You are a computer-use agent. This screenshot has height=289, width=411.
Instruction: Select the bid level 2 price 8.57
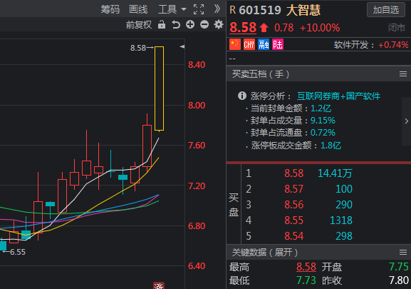294,189
